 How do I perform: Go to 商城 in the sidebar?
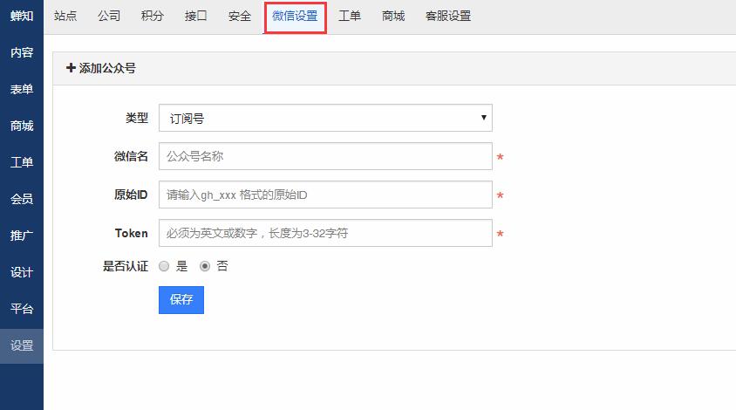(22, 126)
